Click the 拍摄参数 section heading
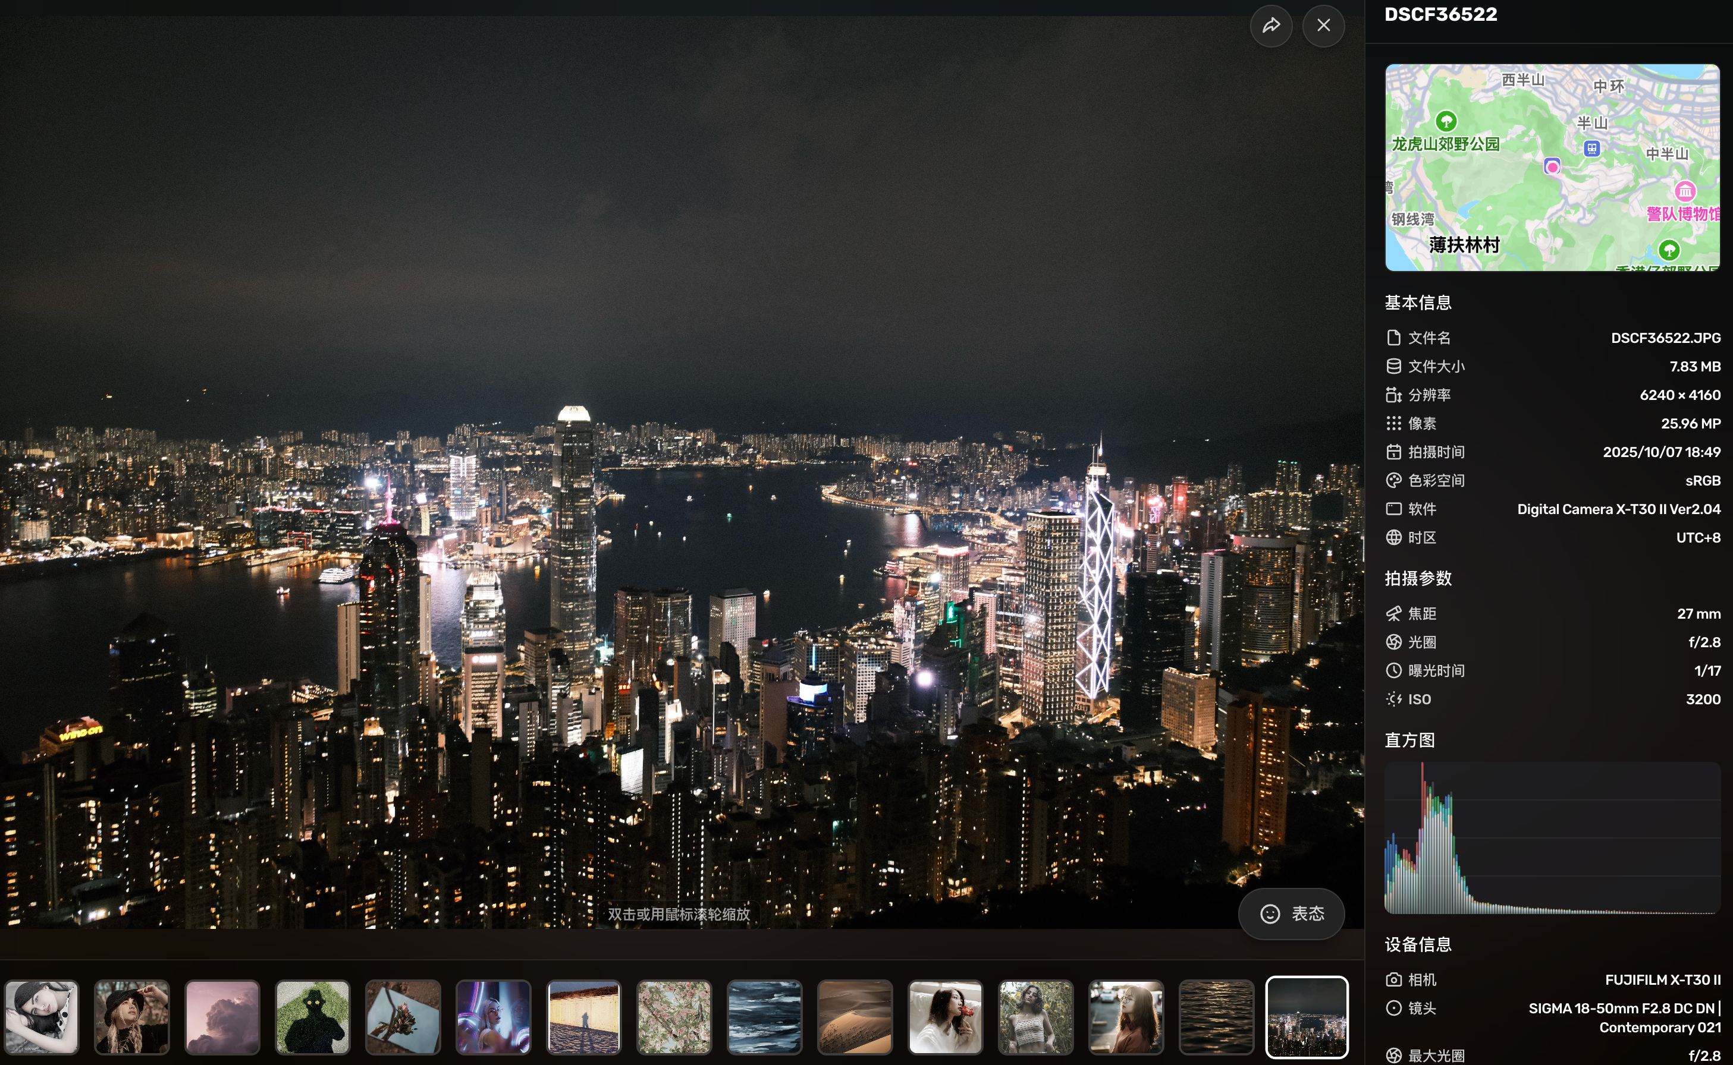This screenshot has width=1733, height=1065. point(1417,578)
